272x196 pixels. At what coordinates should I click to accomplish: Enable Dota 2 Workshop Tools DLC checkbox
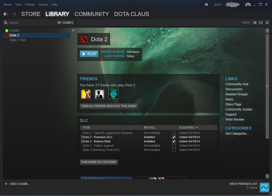tap(174, 150)
